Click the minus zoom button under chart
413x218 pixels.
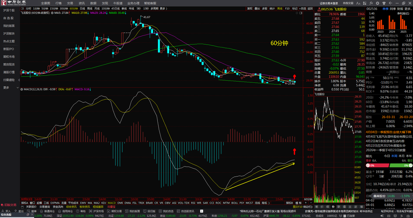tap(311, 203)
